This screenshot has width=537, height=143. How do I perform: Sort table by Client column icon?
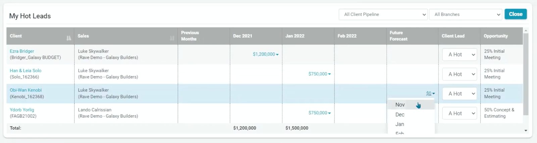point(69,38)
